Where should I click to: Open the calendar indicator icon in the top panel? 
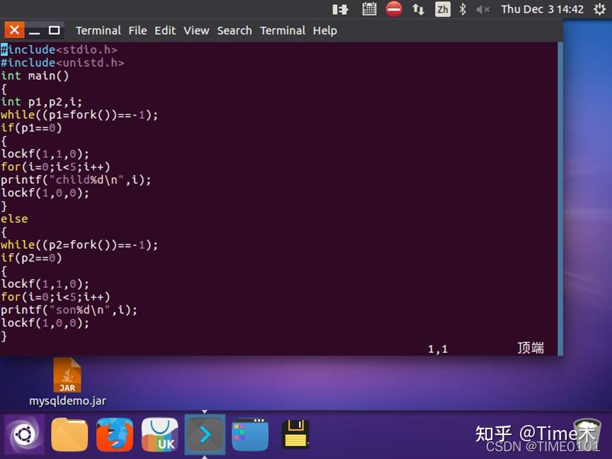369,9
